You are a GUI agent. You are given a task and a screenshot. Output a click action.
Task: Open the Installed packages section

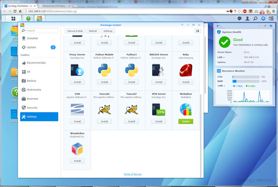(x=39, y=38)
